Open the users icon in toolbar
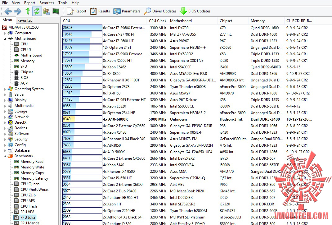 [x=46, y=11]
